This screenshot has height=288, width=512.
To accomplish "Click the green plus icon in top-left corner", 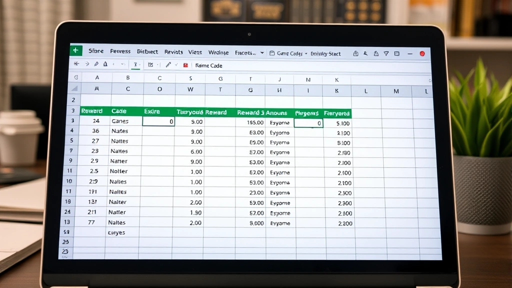I will click(x=75, y=51).
